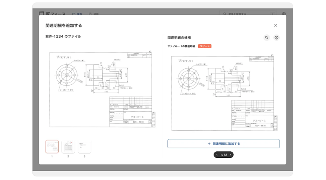
Task: Click the right candidate drawing preview
Action: [223, 93]
